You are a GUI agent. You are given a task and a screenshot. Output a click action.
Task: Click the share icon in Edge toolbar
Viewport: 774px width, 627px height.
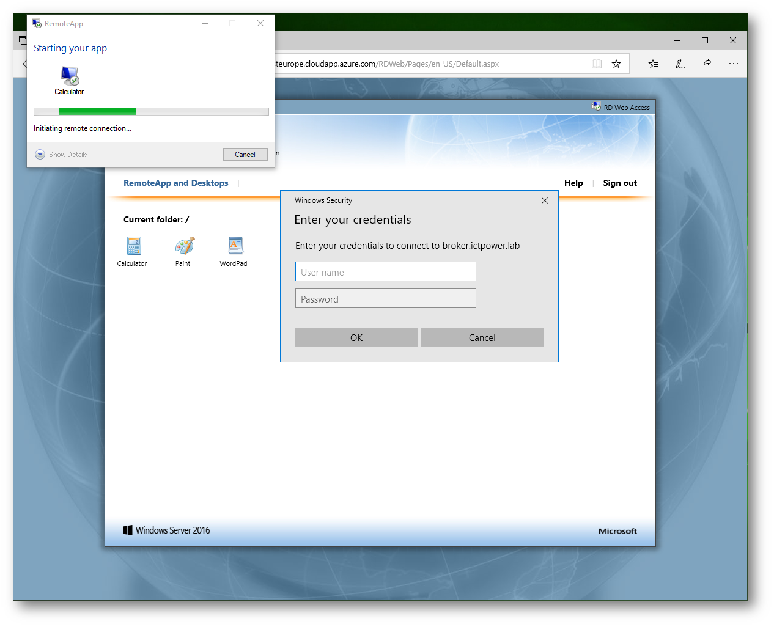pyautogui.click(x=706, y=64)
